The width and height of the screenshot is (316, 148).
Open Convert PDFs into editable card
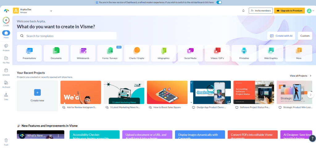click(253, 134)
